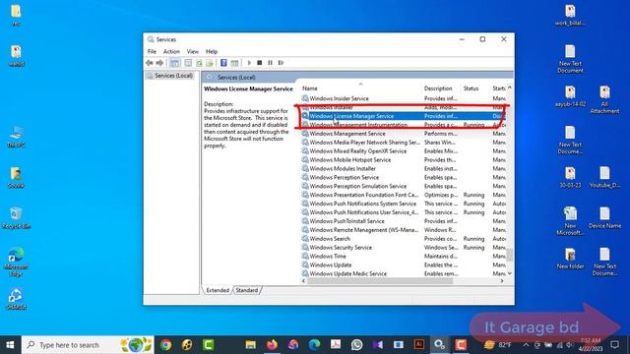Click the services list scroll-up arrow
The width and height of the screenshot is (630, 354).
point(510,88)
